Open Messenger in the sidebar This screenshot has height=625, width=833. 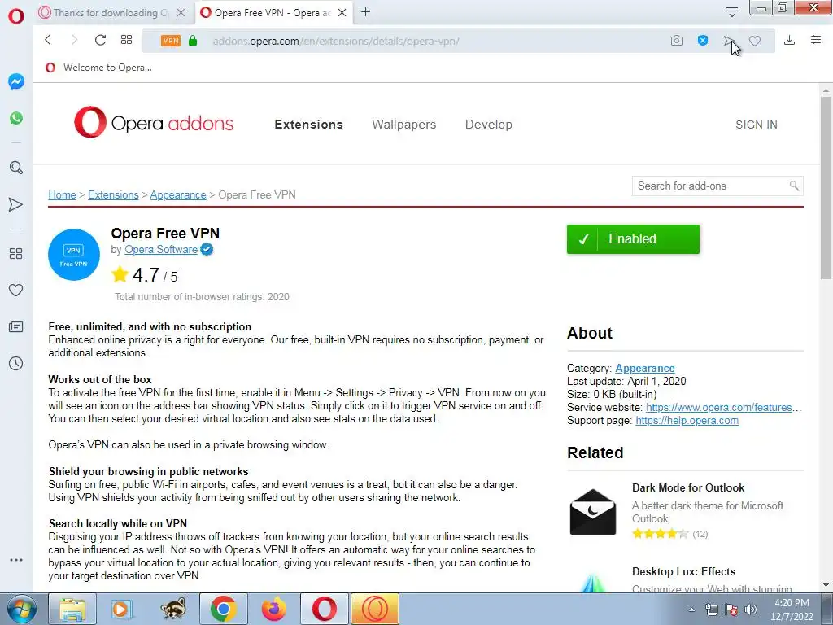(16, 81)
